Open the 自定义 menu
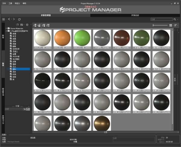The width and height of the screenshot is (181, 147). 17,3
